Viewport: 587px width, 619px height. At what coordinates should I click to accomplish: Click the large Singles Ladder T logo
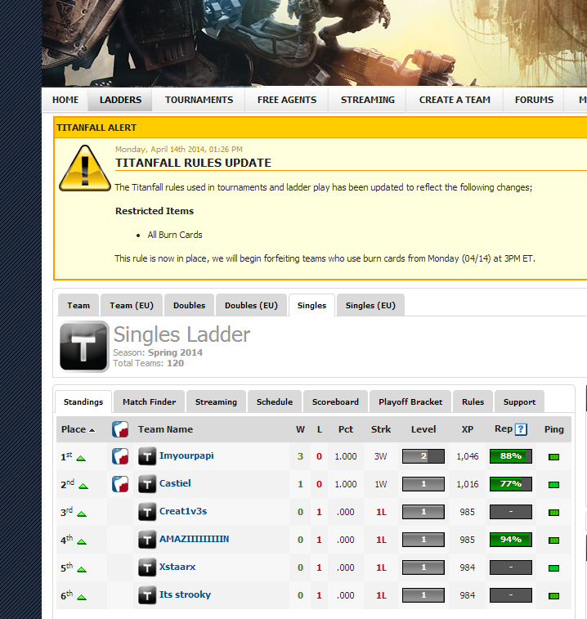(83, 346)
